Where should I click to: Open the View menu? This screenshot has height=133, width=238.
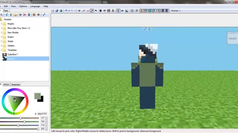click(x=13, y=6)
